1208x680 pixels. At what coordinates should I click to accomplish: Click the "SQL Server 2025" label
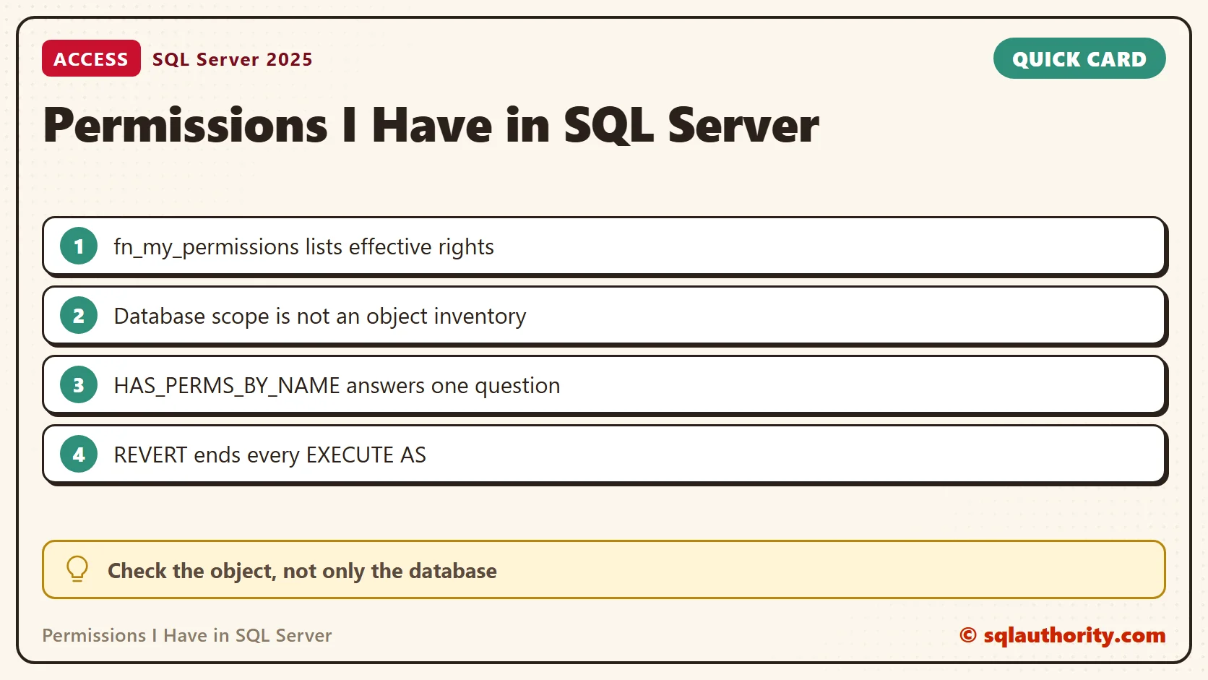coord(233,59)
